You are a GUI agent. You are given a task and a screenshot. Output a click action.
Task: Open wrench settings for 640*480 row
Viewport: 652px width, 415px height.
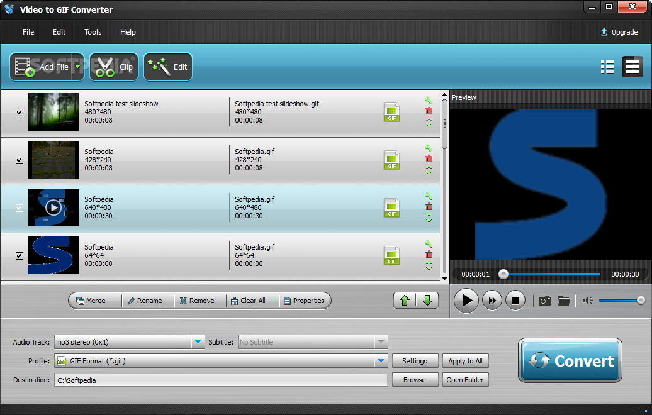pyautogui.click(x=429, y=196)
